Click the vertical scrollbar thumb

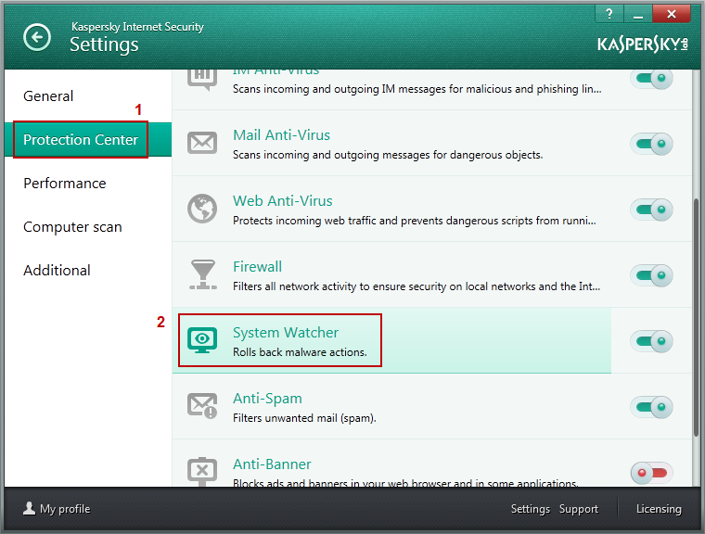tap(696, 317)
